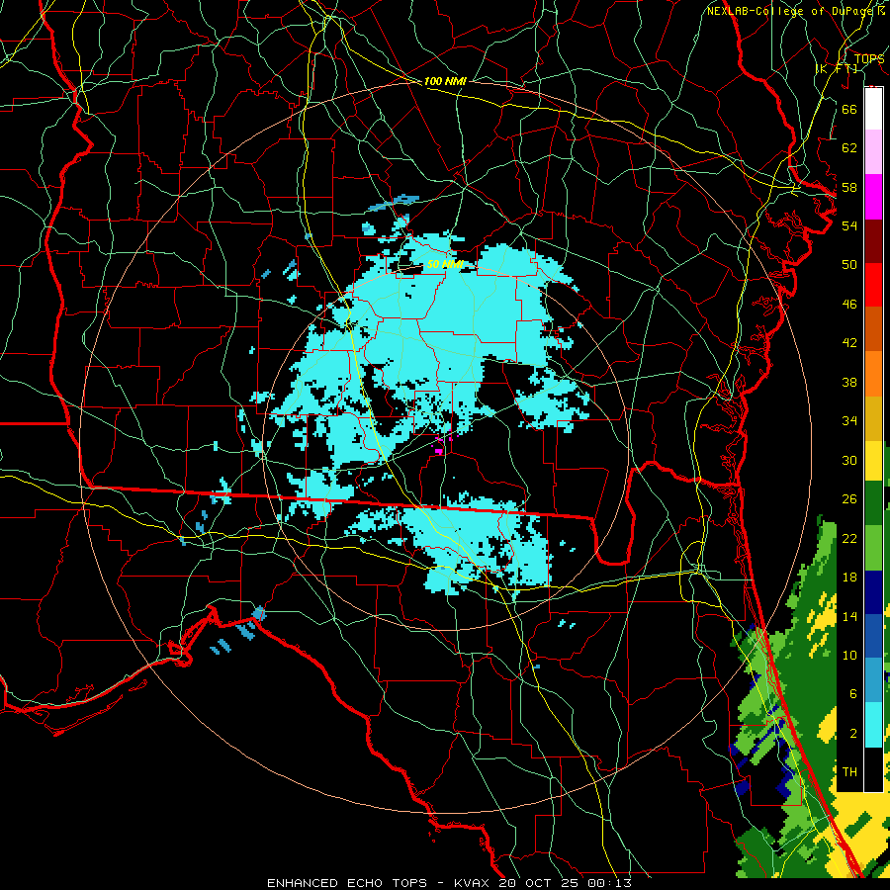Click the cyan legend swatch
The width and height of the screenshot is (890, 890).
(873, 724)
